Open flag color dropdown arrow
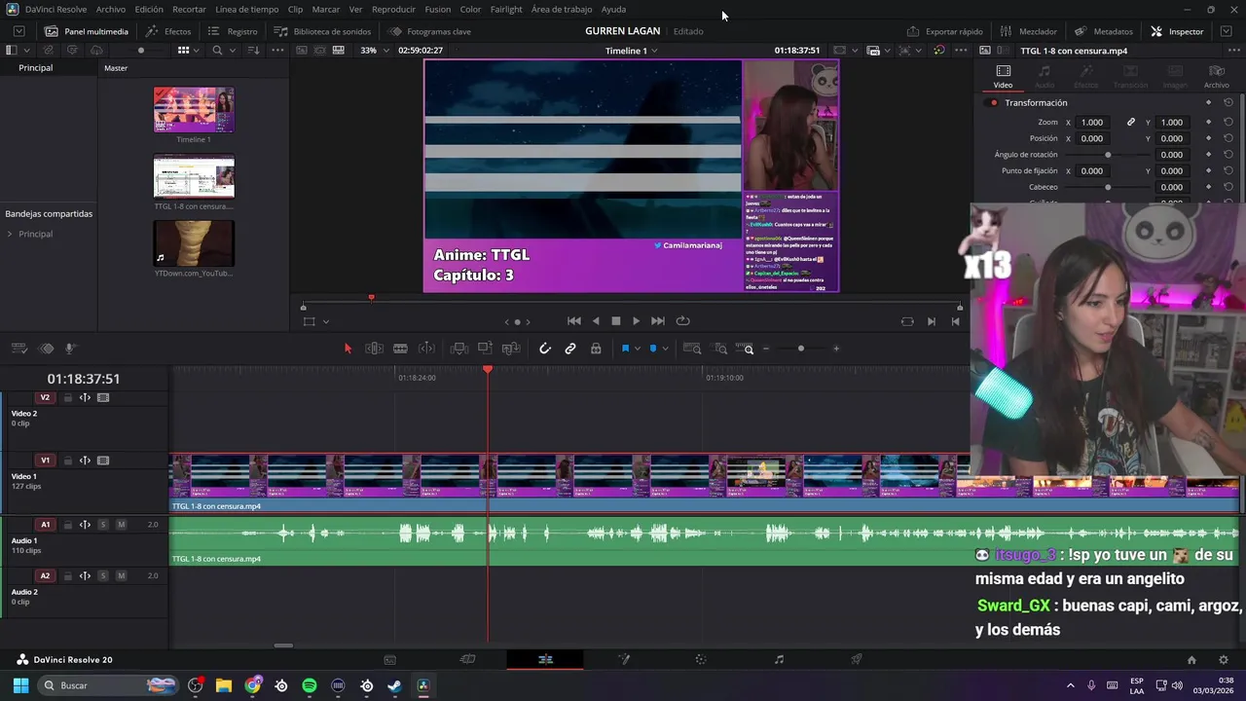Screen dimensions: 1246x701 (638, 349)
